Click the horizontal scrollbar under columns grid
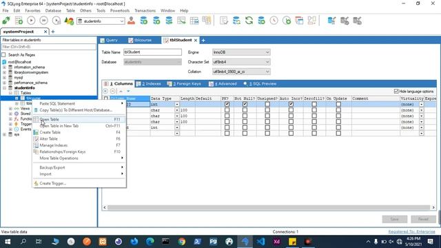This screenshot has height=248, width=441. coord(269,207)
